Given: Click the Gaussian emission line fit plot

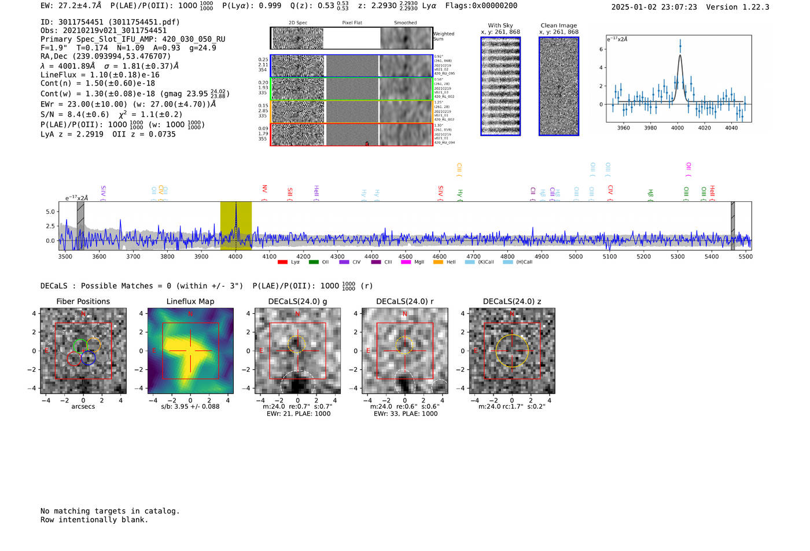Looking at the screenshot, I should pyautogui.click(x=679, y=79).
